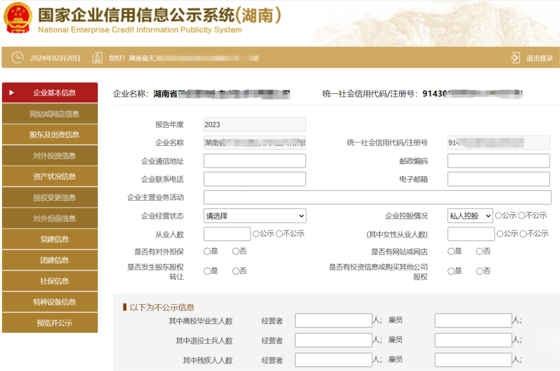Select 不公示 for 企业控股情况
Viewport: 560px width, 371px height.
click(522, 216)
